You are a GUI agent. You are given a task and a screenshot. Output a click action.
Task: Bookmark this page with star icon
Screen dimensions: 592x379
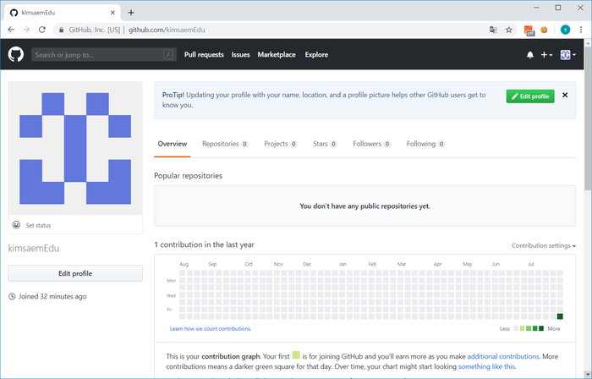tap(509, 30)
